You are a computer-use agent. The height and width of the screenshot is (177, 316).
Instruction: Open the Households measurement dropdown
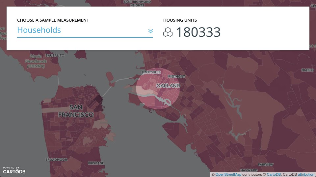click(x=85, y=31)
